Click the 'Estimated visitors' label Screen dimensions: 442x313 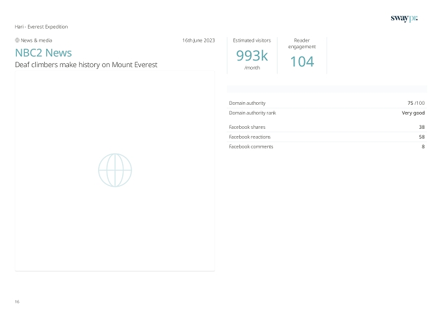[252, 40]
